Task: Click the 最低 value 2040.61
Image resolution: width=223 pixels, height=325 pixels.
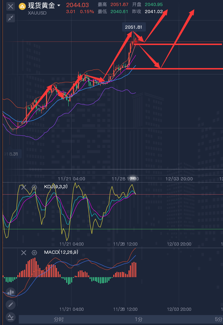Action: (119, 11)
